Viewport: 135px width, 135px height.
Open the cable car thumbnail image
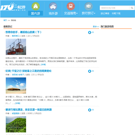point(16,47)
